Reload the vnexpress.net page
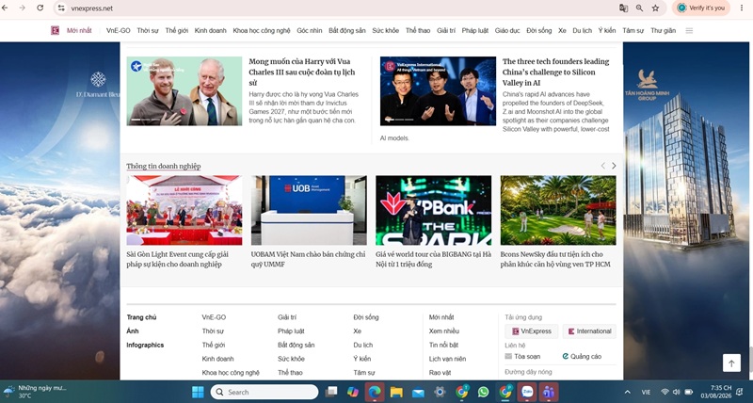Image resolution: width=753 pixels, height=403 pixels. [x=40, y=8]
